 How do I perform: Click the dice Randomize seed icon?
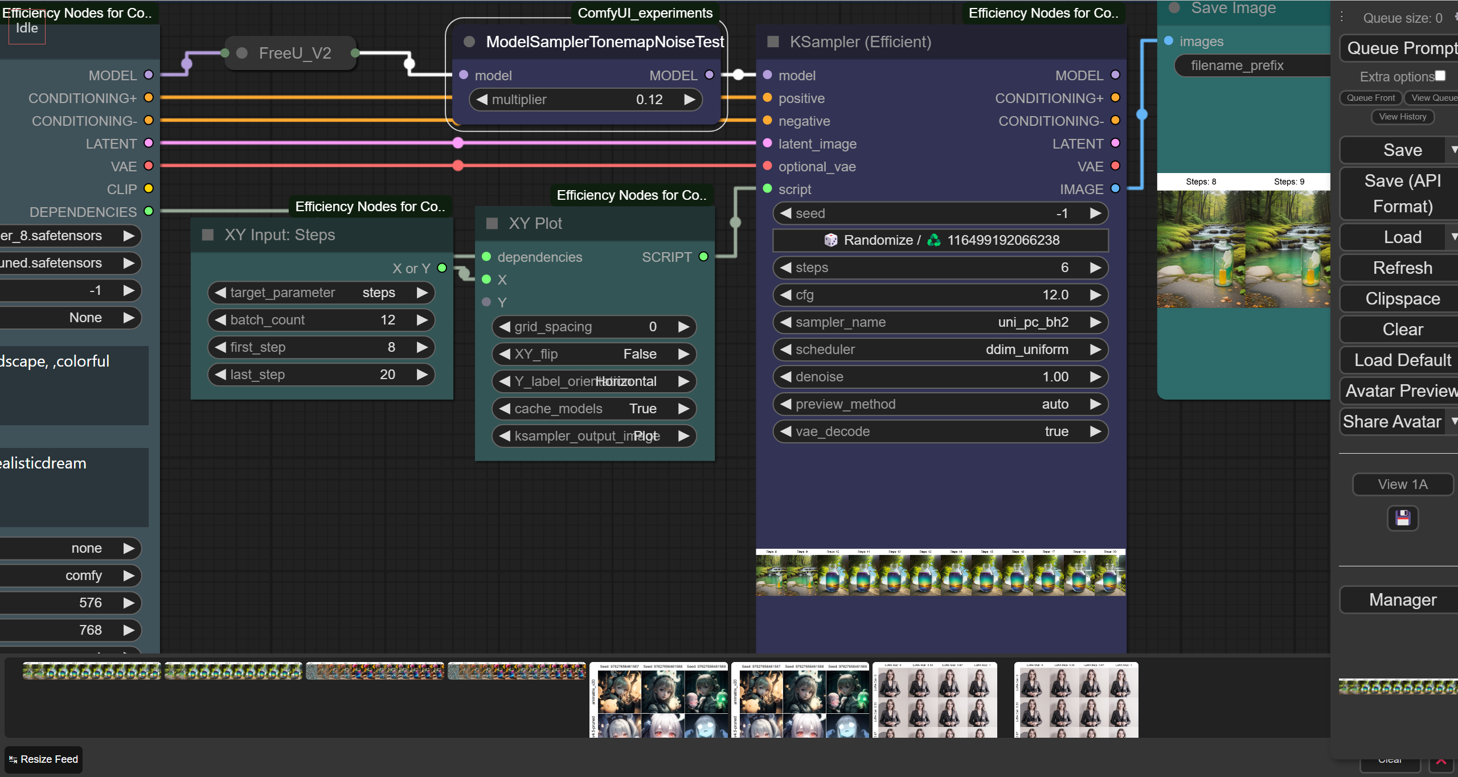pos(831,240)
